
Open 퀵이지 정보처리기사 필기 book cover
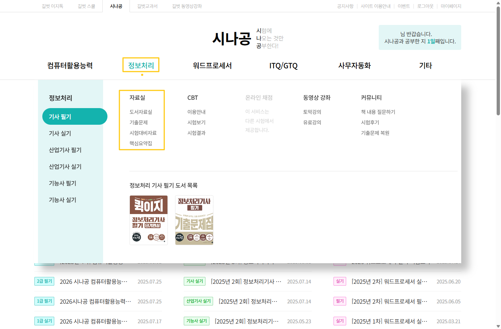pos(149,220)
